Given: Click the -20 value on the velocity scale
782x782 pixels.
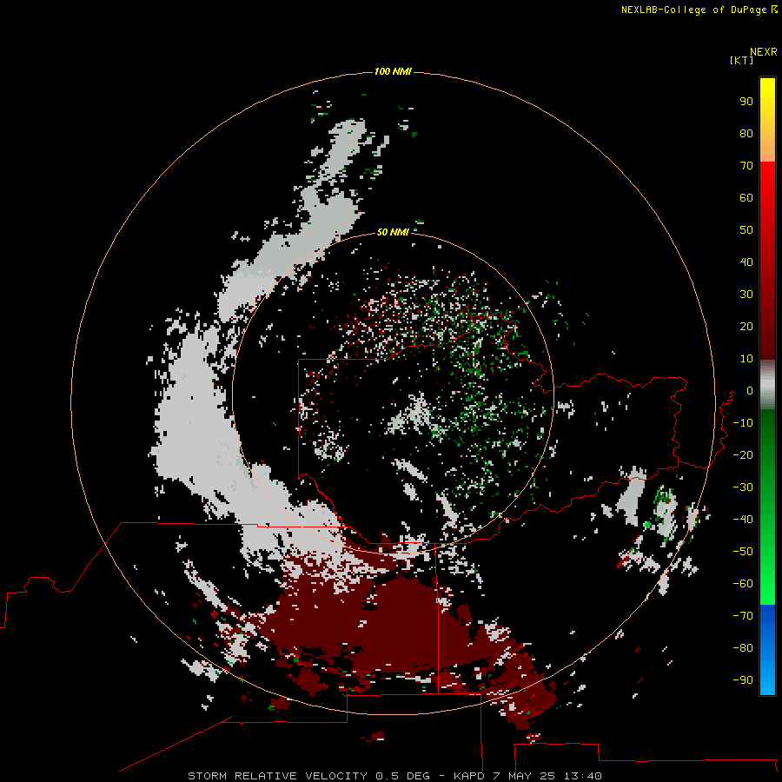Looking at the screenshot, I should 743,455.
